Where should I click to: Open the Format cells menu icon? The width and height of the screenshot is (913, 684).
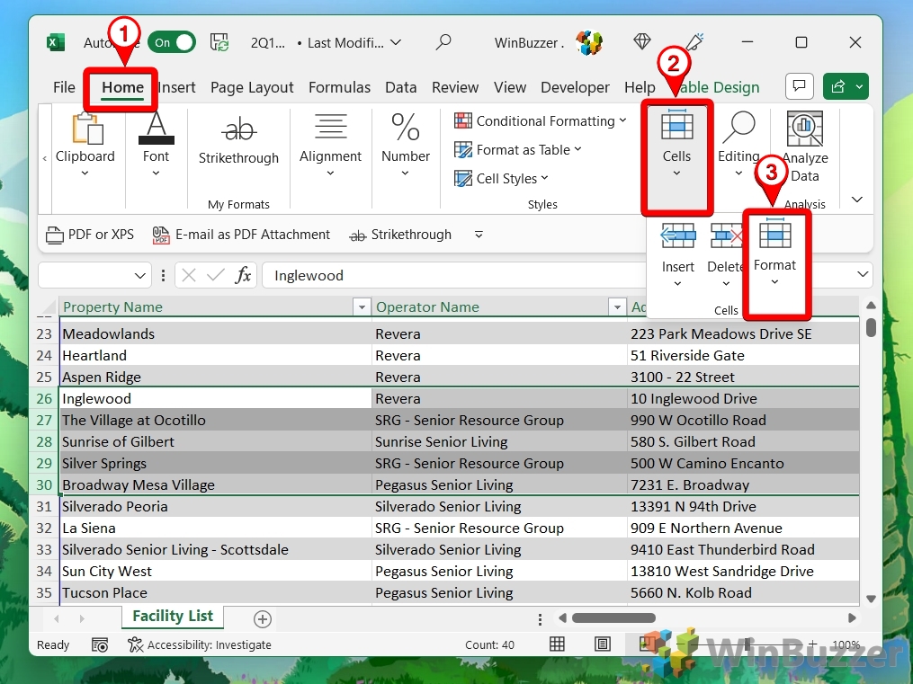(x=774, y=235)
